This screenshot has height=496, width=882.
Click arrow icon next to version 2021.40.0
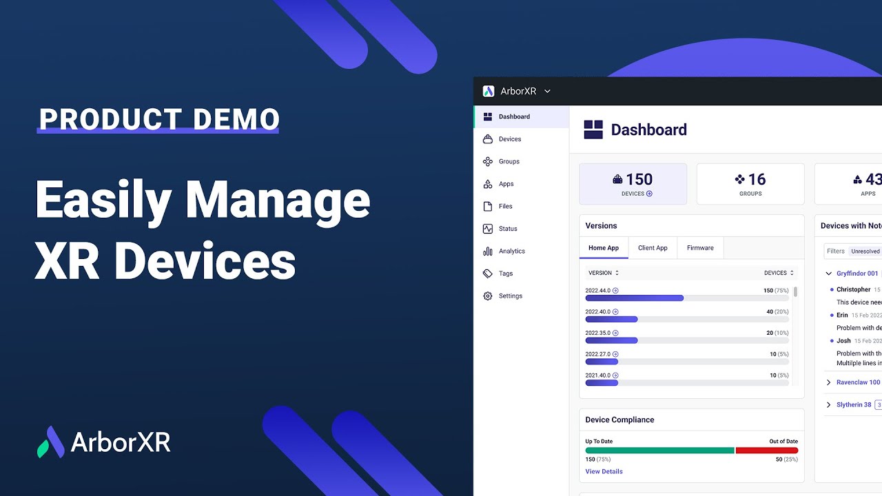tap(615, 375)
